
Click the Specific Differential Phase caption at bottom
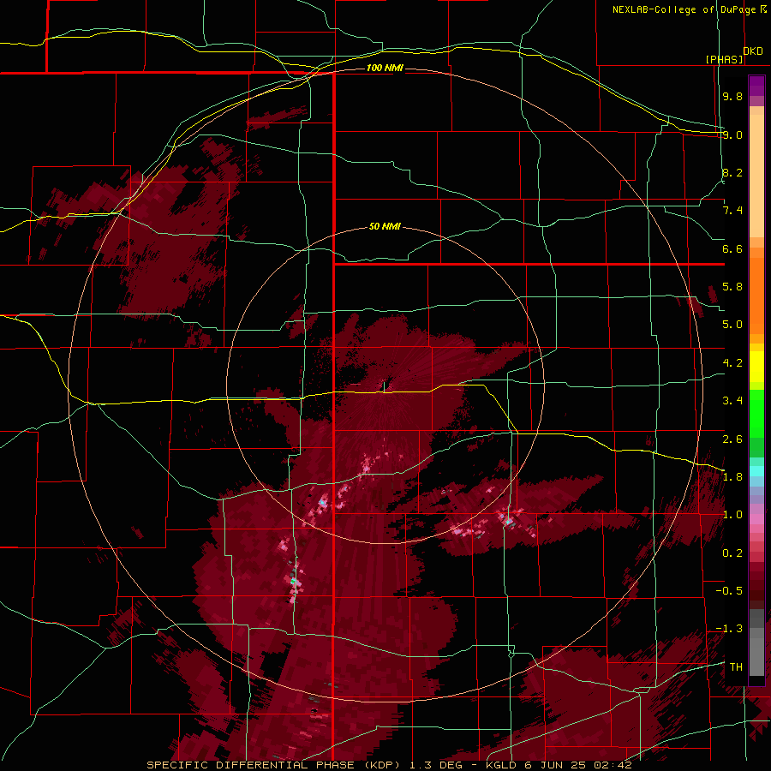click(x=389, y=765)
